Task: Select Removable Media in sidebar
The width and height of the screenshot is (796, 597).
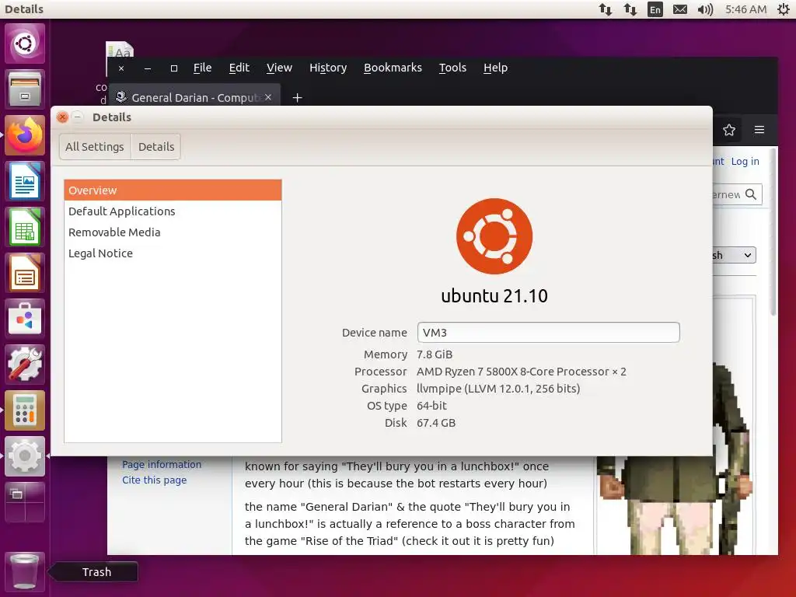Action: 173,232
